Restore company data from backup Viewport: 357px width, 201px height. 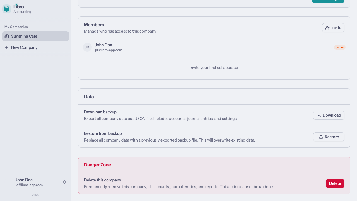point(329,137)
